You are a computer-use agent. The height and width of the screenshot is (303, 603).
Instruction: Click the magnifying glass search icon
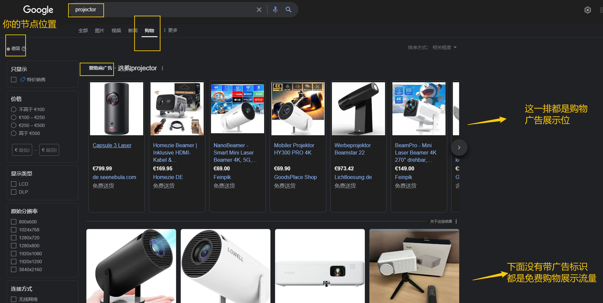(x=289, y=10)
